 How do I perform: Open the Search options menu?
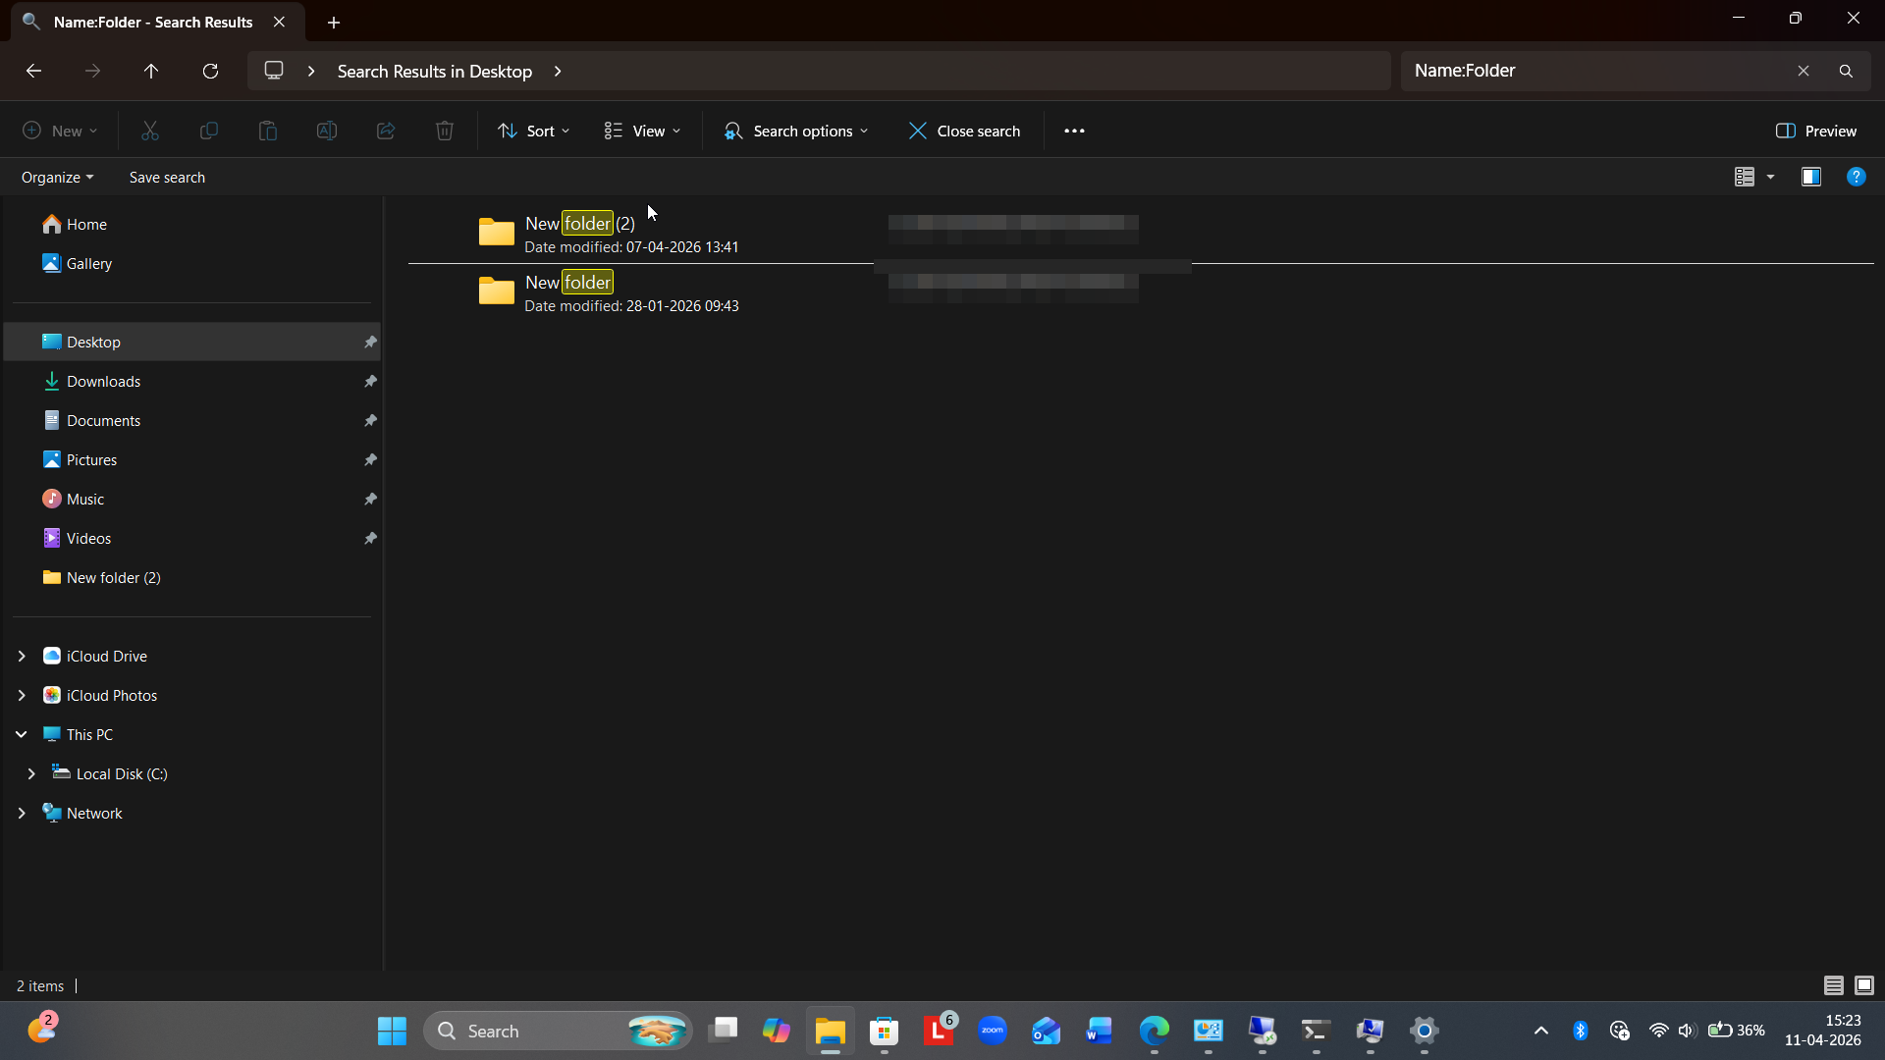pos(796,131)
